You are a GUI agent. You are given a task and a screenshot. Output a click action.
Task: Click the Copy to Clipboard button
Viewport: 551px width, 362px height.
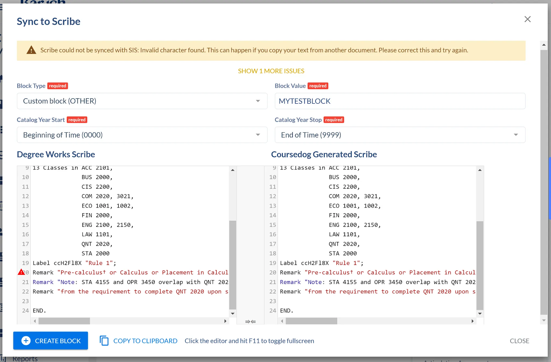pos(138,341)
